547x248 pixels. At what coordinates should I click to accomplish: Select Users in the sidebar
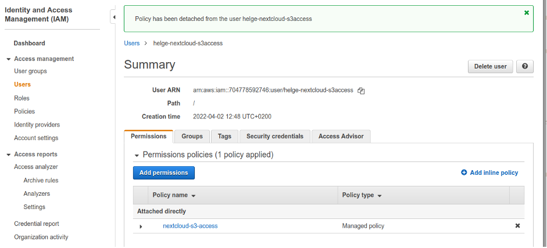click(x=22, y=84)
